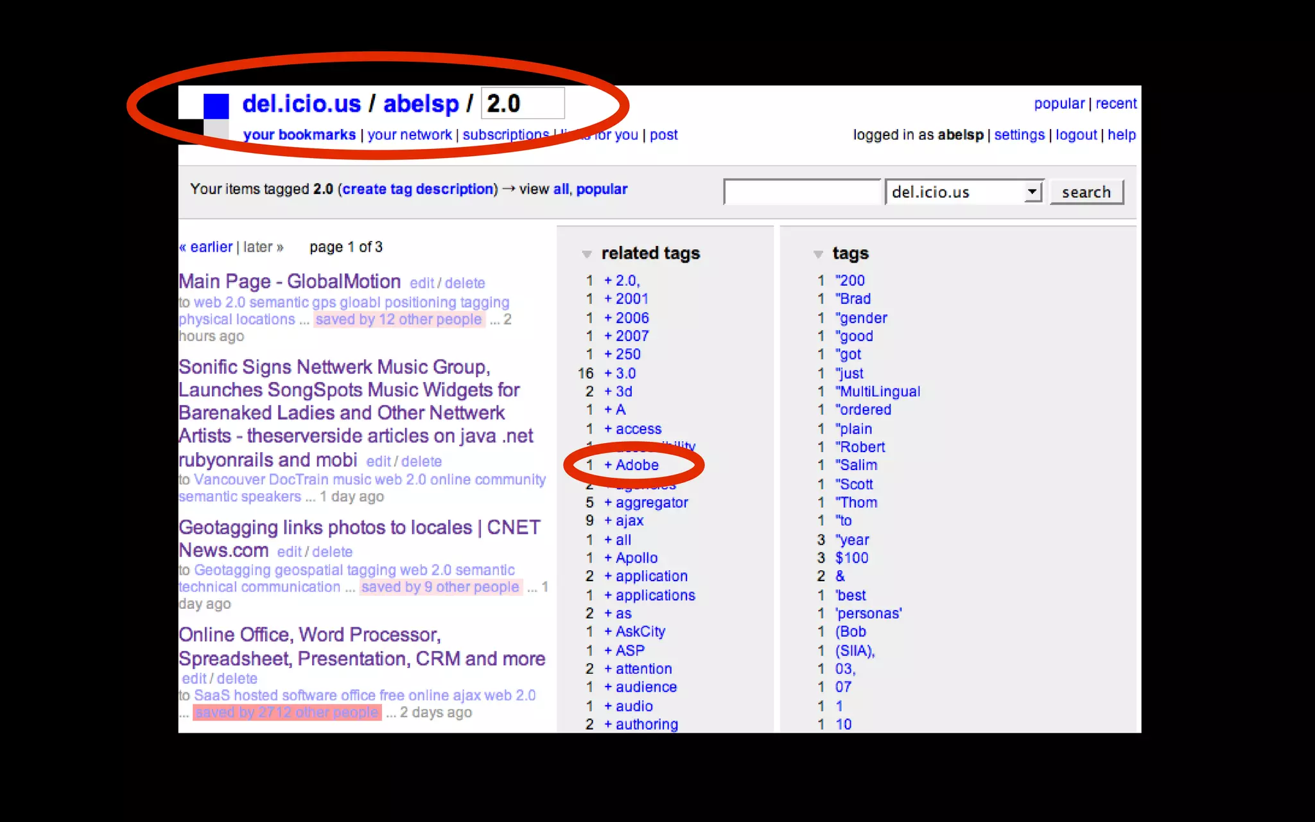Collapse the tags list triangle

point(817,254)
